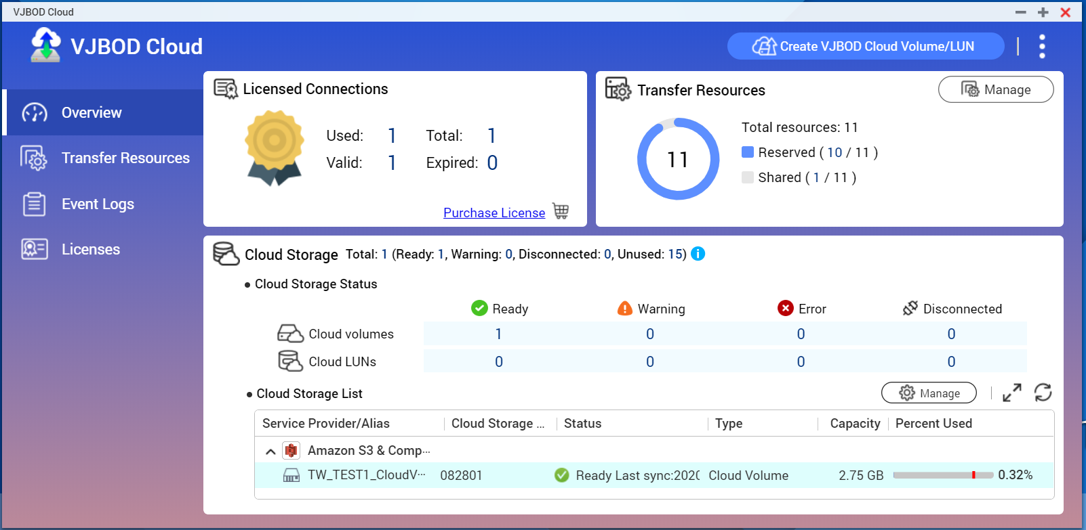Click the Cloud volumes row icon
1086x530 pixels.
[290, 334]
